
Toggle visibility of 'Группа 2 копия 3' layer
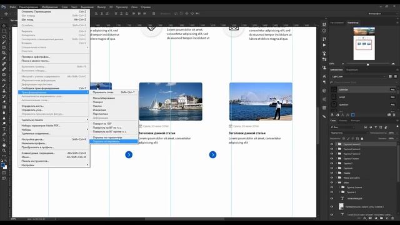tap(332, 144)
